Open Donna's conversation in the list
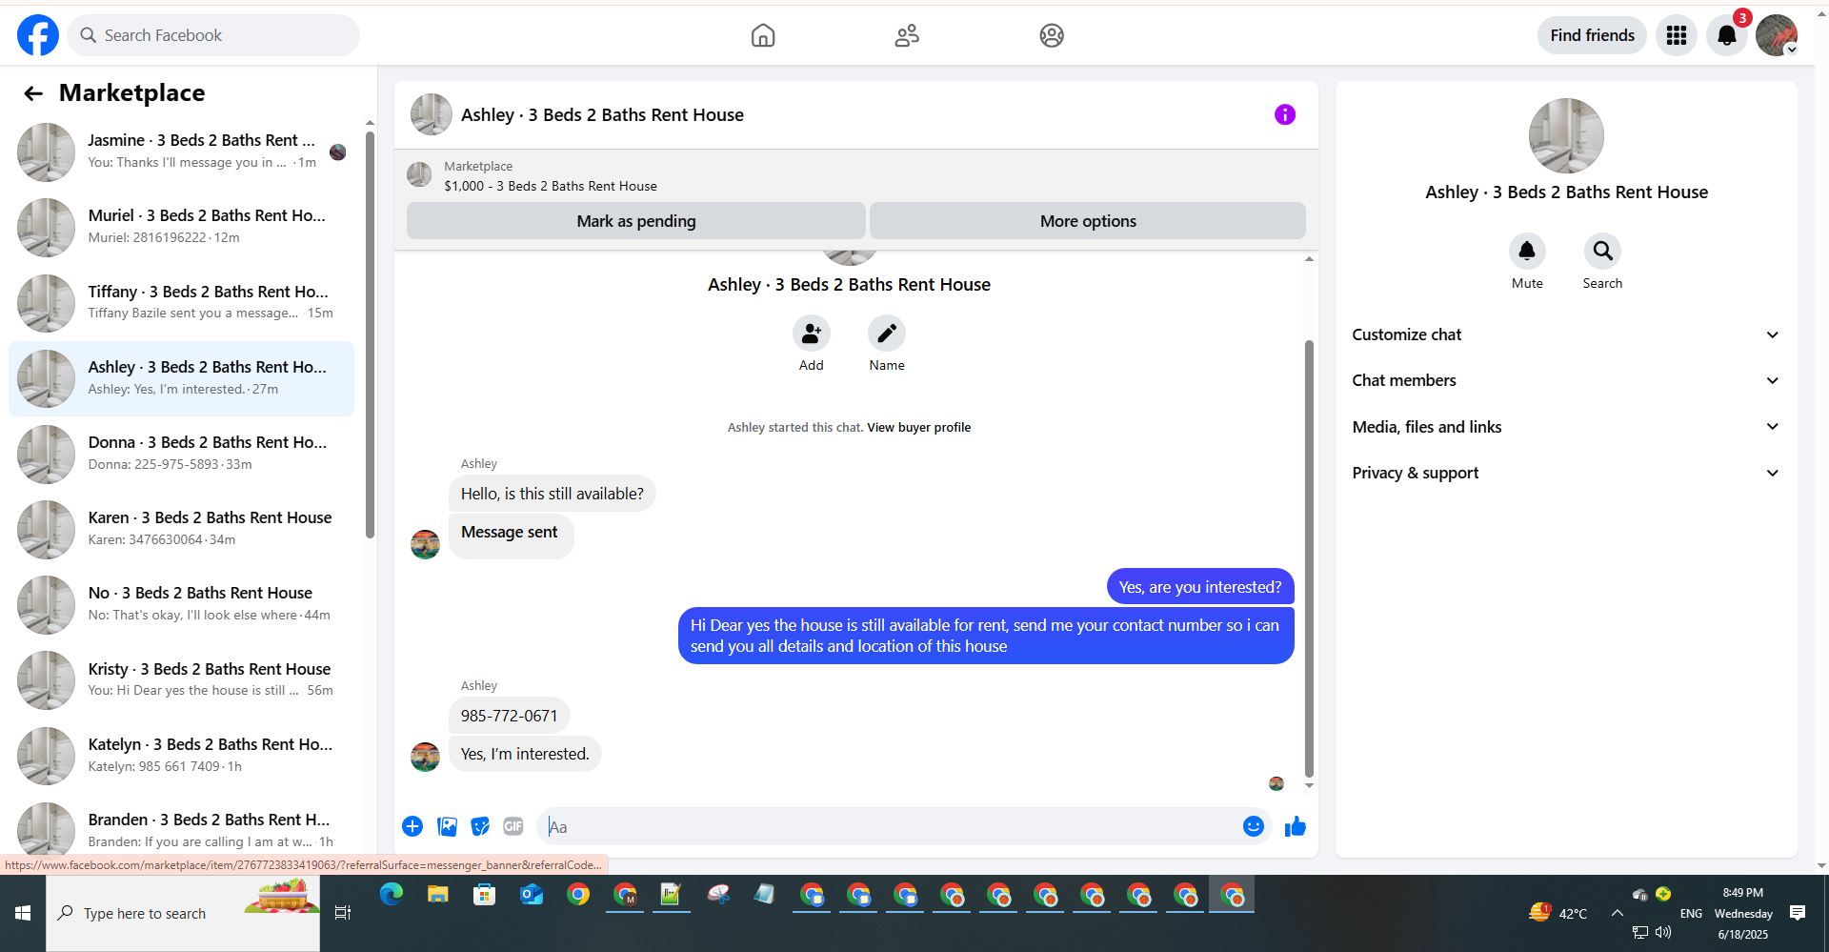Viewport: 1829px width, 952px height. pos(181,454)
